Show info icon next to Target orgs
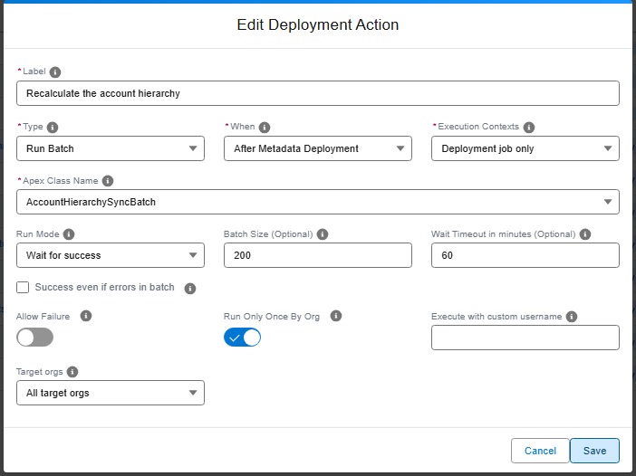636x476 pixels. coord(72,372)
